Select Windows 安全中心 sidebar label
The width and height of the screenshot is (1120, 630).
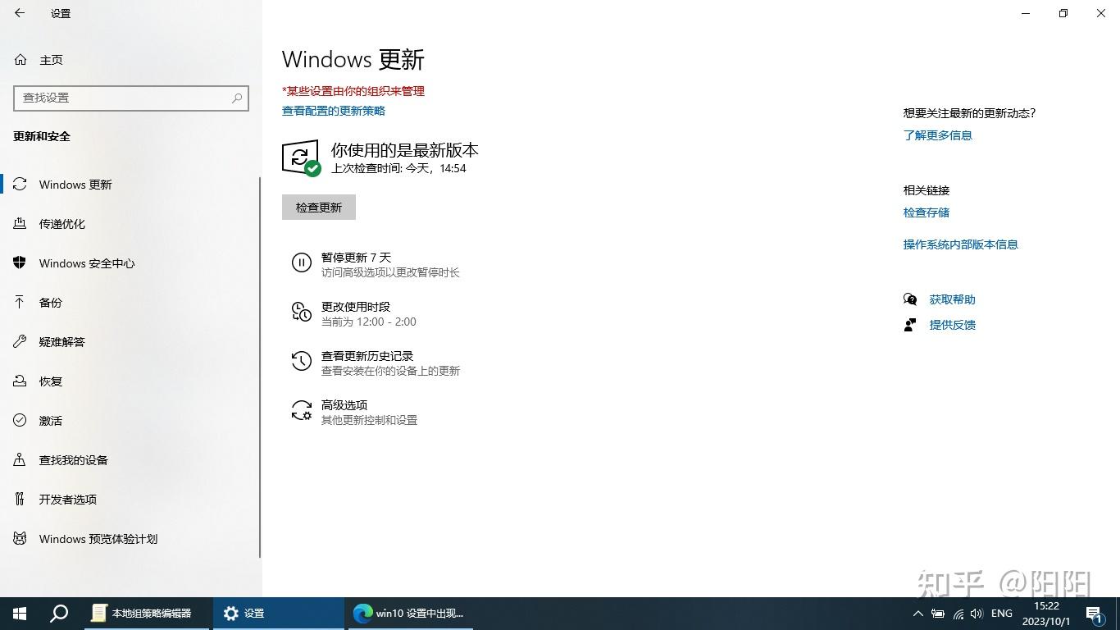[87, 263]
